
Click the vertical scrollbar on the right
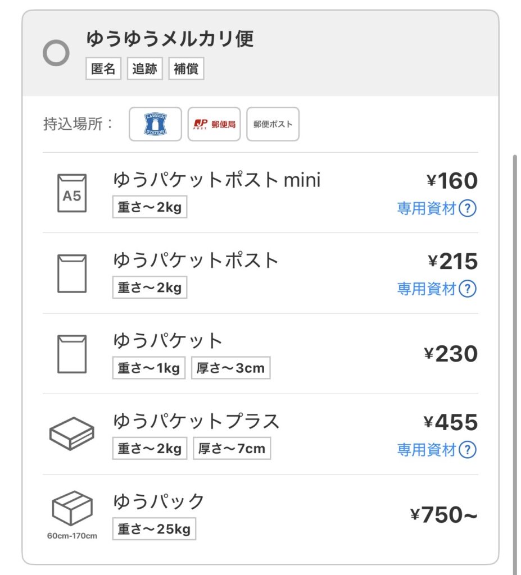pos(515,337)
